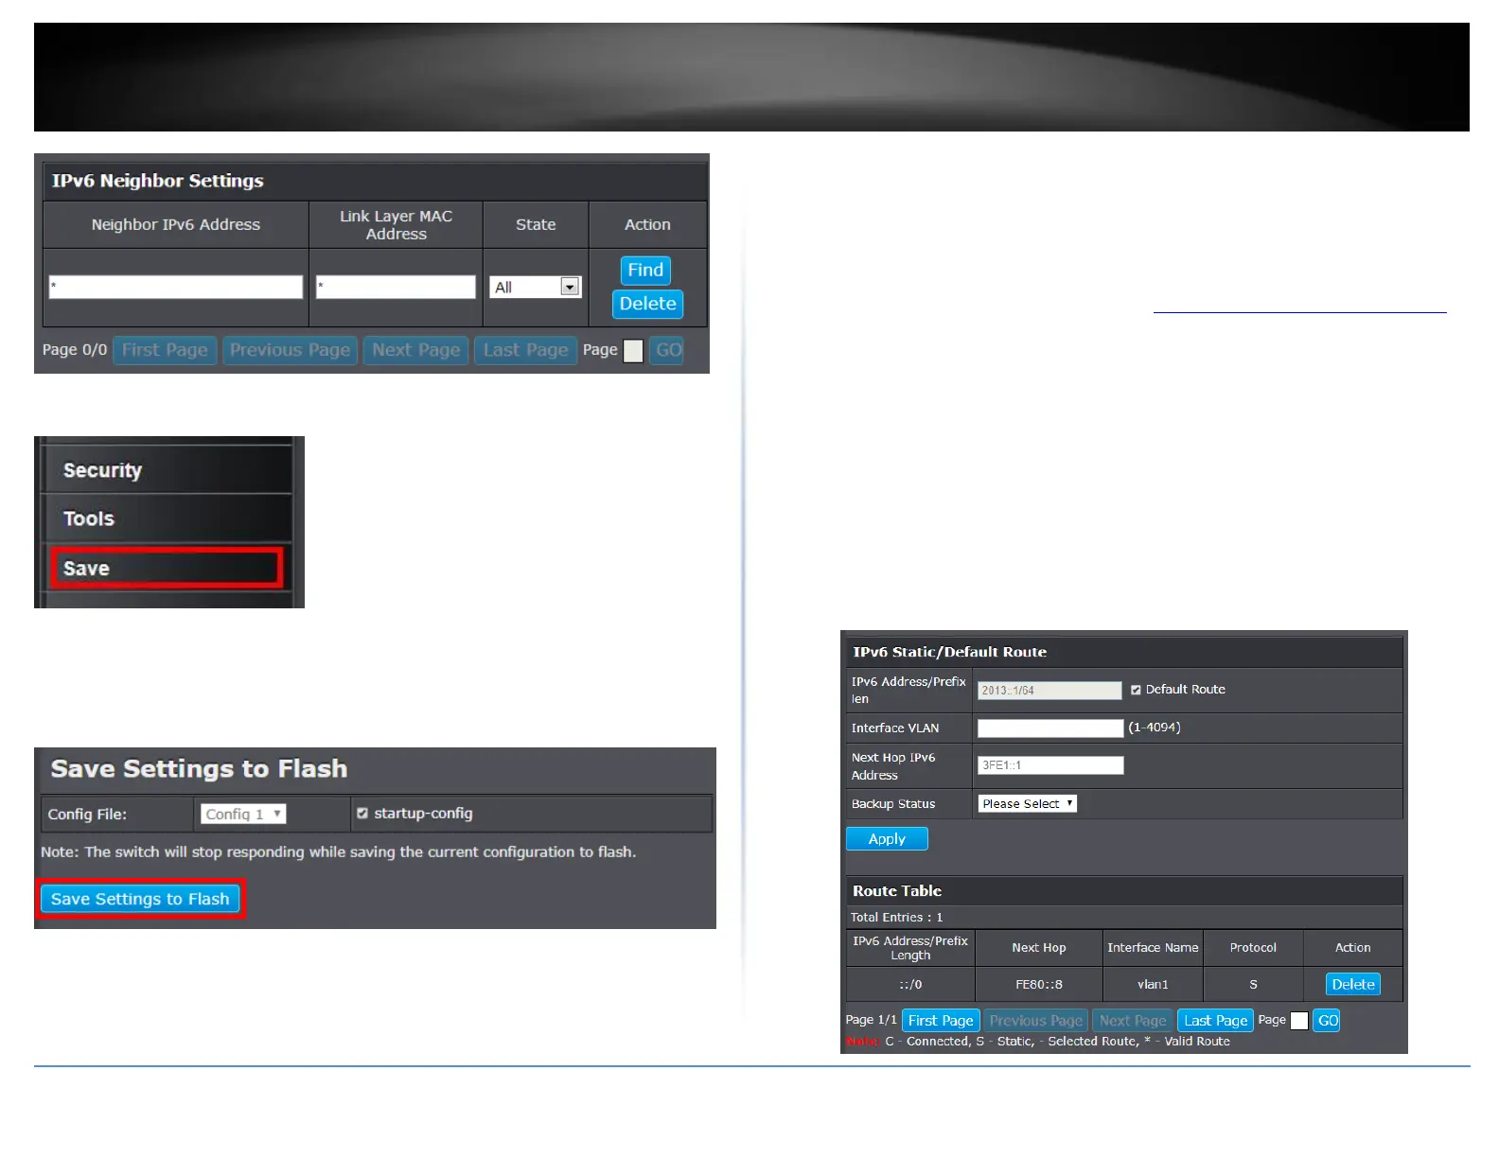The height and width of the screenshot is (1158, 1499).
Task: Click the Protocol column header in Route Table
Action: 1253,947
